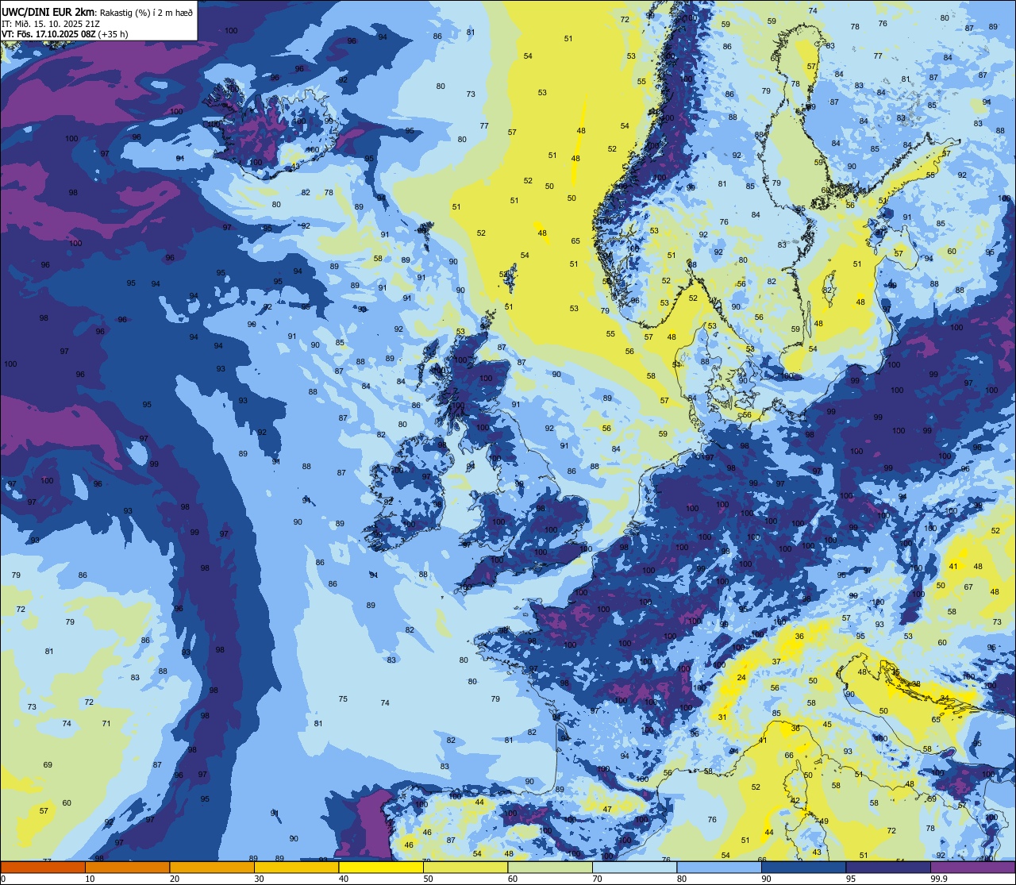Click the humidity value '75' in Bay of Biscay
The image size is (1016, 885).
point(343,698)
